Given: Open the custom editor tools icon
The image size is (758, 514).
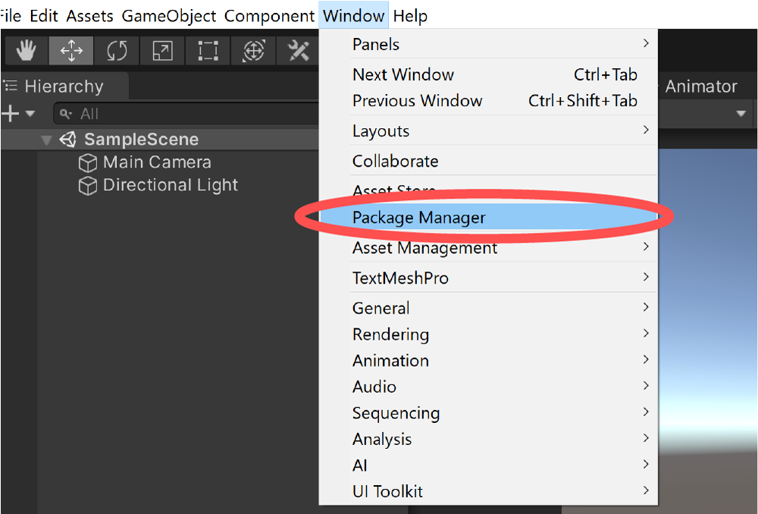Looking at the screenshot, I should [298, 51].
